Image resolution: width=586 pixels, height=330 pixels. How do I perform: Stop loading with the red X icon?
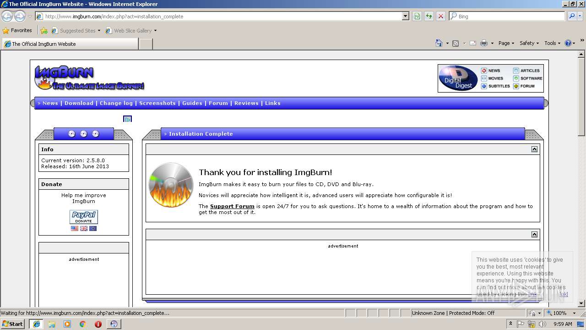click(441, 16)
